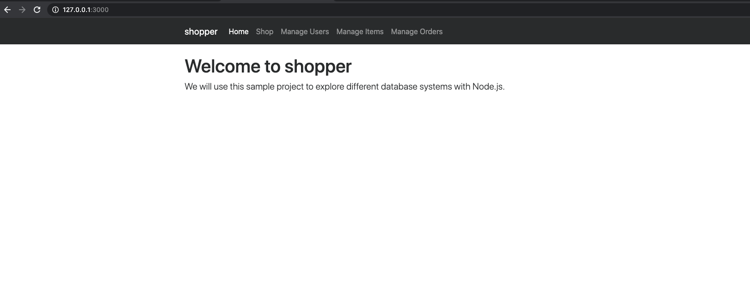This screenshot has width=750, height=297.
Task: Click the browser forward arrow
Action: 22,10
